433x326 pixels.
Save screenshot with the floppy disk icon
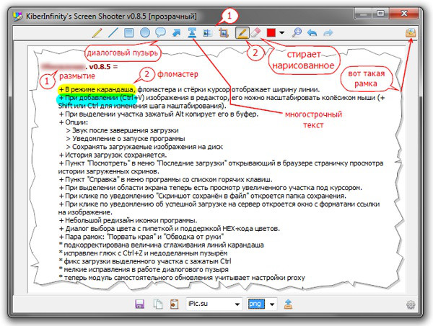pos(140,304)
